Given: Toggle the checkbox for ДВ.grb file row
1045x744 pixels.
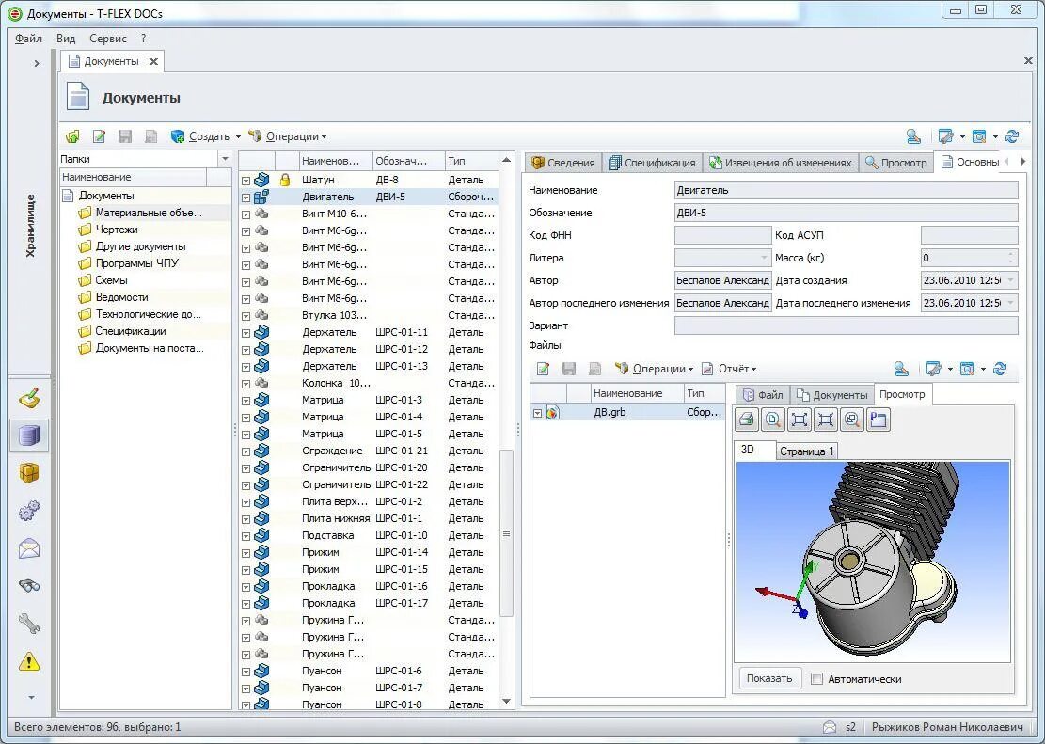Looking at the screenshot, I should 537,413.
